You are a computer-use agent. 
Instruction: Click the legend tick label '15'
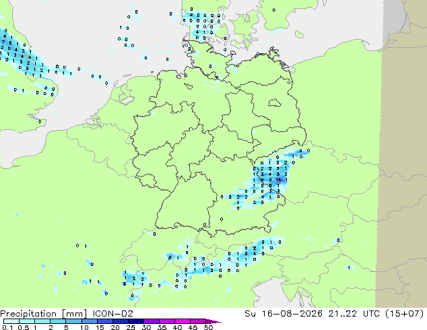pos(100,327)
